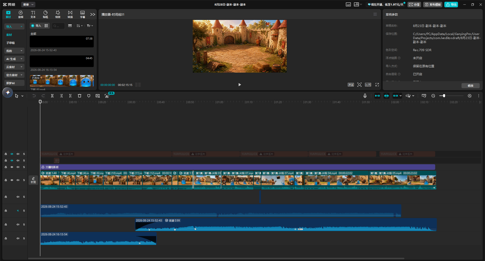This screenshot has width=485, height=261.
Task: Click the timeline fit ruler zoom icon
Action: (424, 96)
